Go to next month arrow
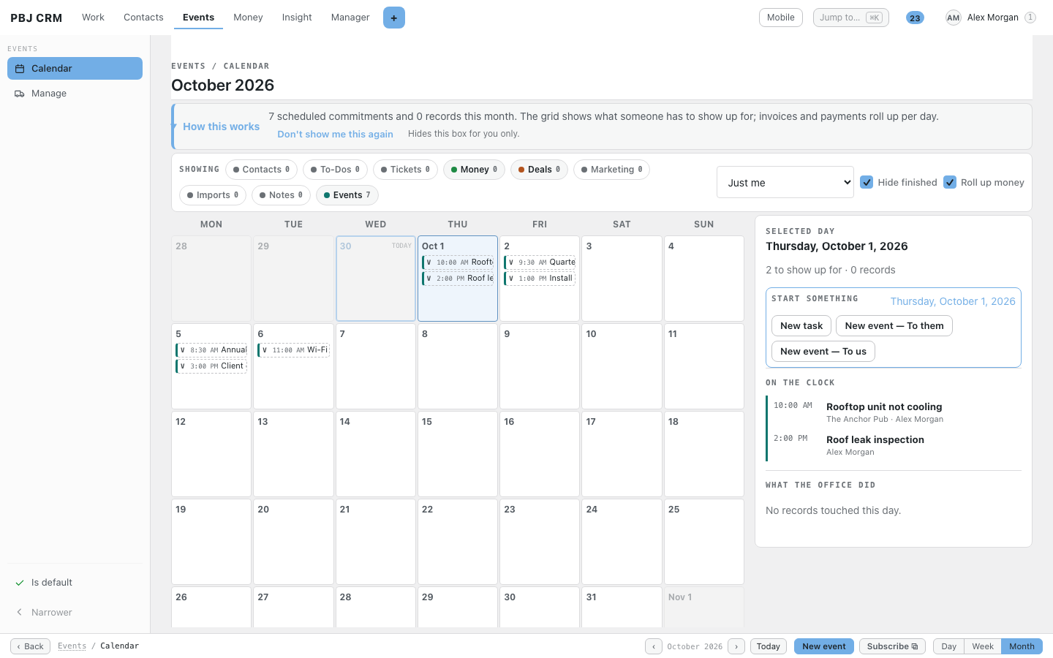This screenshot has width=1053, height=658. click(736, 646)
